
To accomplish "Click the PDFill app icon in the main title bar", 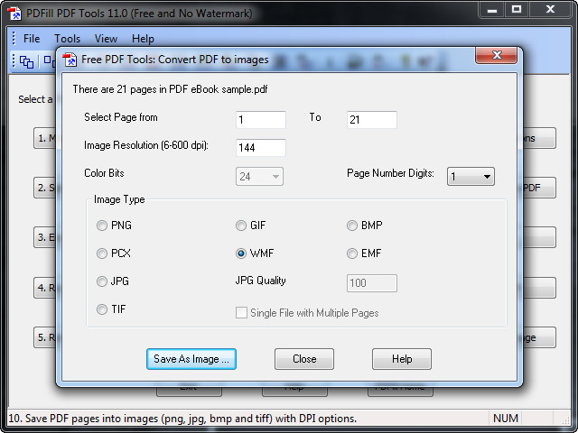I will pos(14,13).
